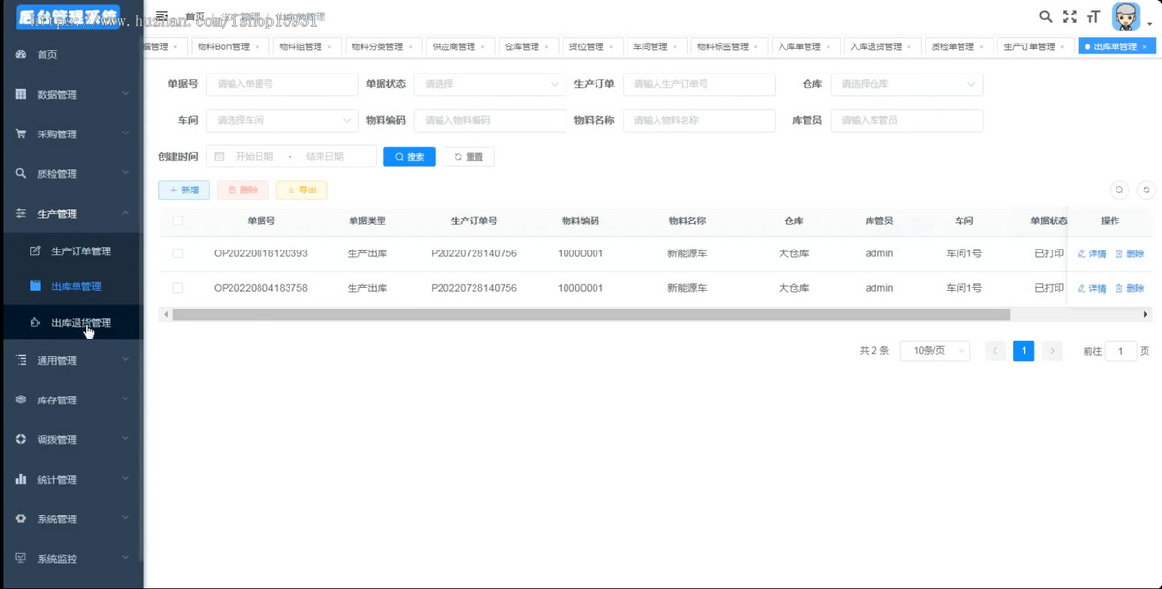Image resolution: width=1162 pixels, height=589 pixels.
Task: Focus the 物料编码 input field
Action: 490,120
